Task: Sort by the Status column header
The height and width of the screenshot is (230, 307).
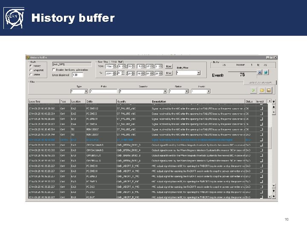Action: coord(251,101)
